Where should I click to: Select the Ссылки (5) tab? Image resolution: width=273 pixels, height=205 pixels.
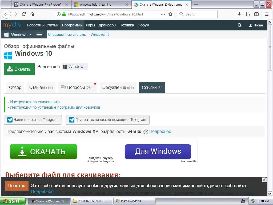pos(152,87)
